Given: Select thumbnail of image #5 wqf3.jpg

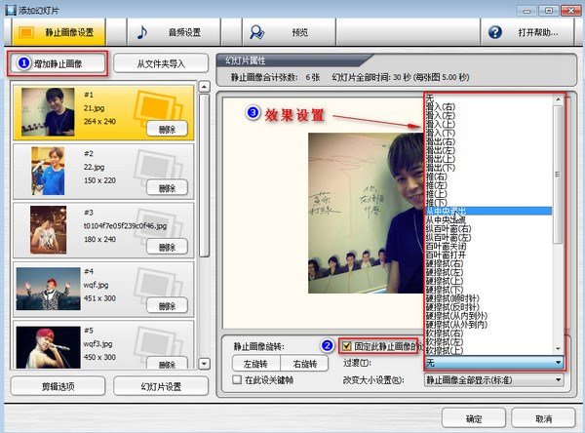Looking at the screenshot, I should click(x=48, y=347).
